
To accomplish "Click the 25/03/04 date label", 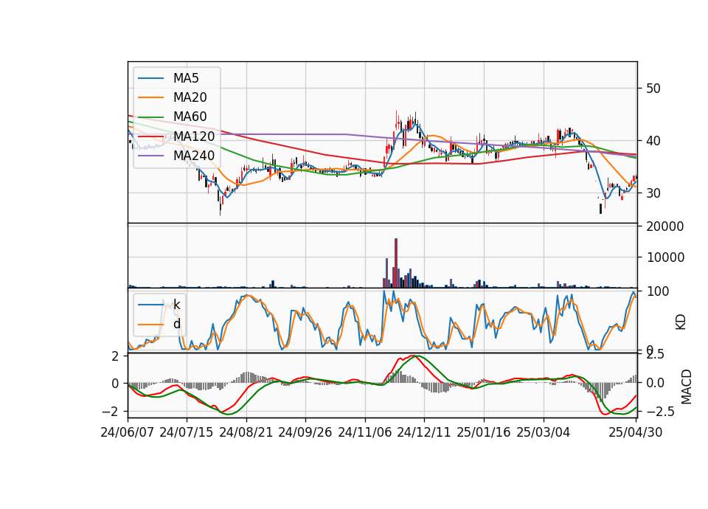I will click(544, 432).
